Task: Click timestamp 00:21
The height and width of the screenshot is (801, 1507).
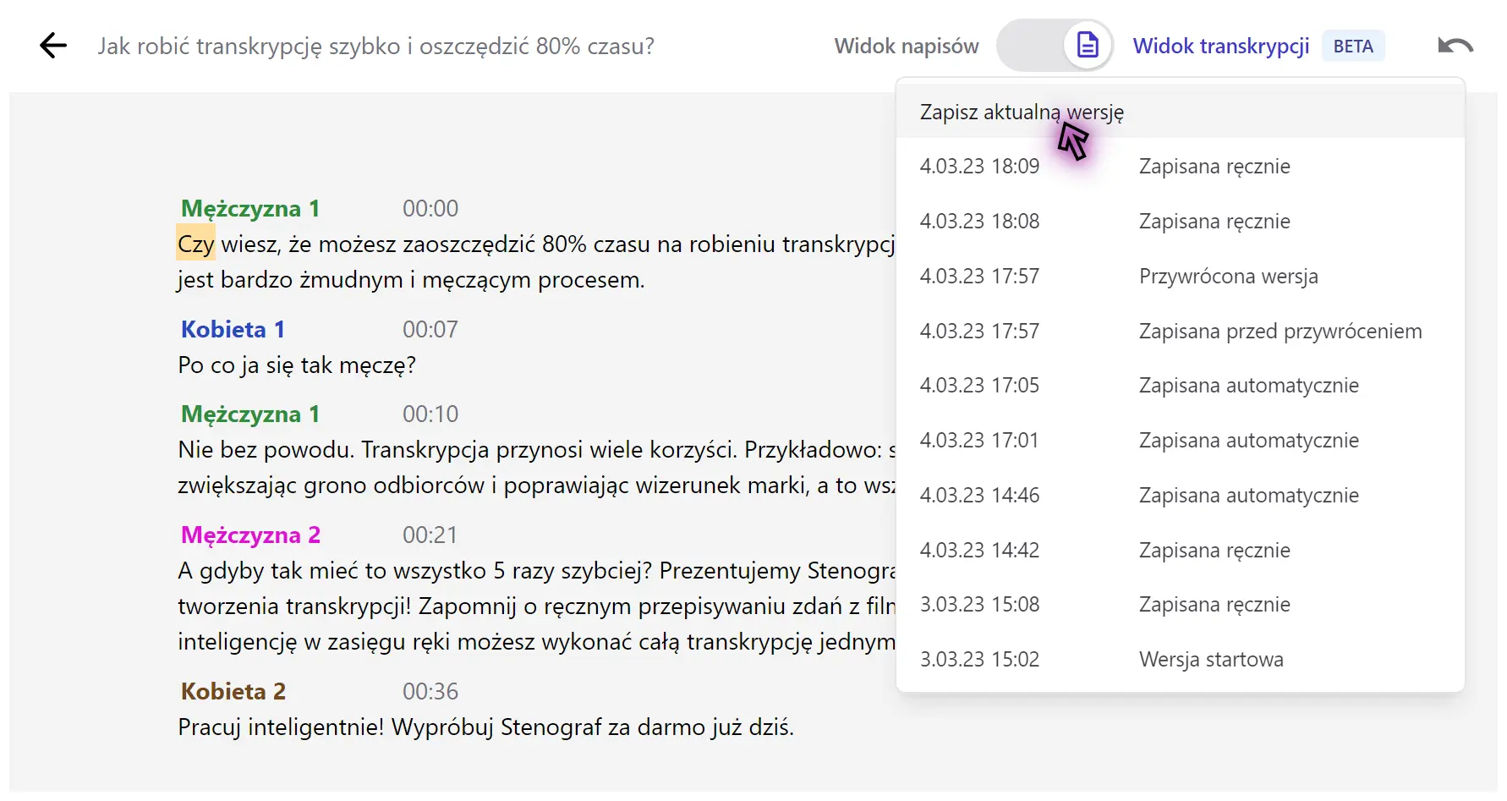Action: (430, 535)
